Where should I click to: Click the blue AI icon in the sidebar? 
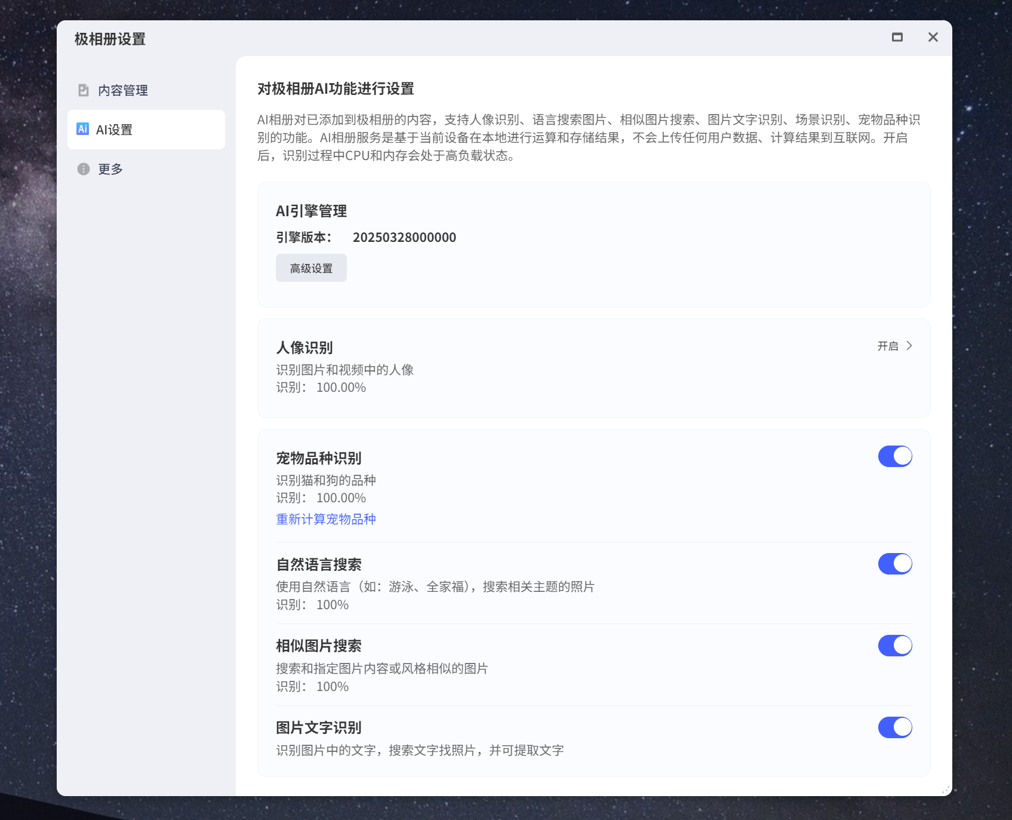click(82, 129)
